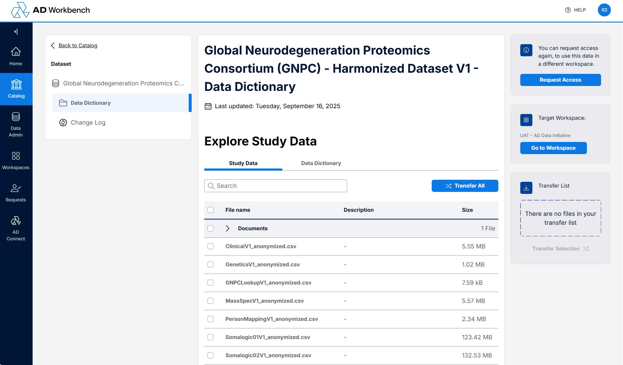Viewport: 623px width, 365px height.
Task: Click the Go to Workspace button
Action: [x=553, y=148]
